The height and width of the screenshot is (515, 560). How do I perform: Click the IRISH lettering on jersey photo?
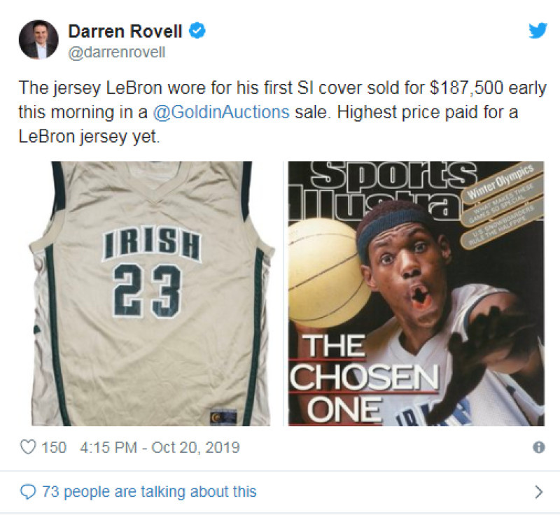point(152,245)
